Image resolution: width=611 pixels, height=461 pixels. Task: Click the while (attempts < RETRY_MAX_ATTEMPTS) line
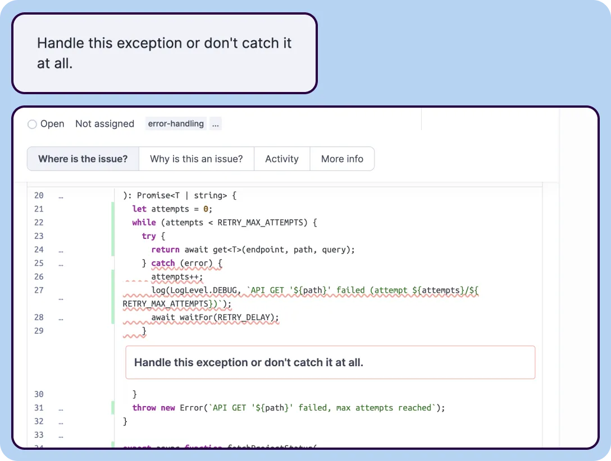(x=225, y=223)
